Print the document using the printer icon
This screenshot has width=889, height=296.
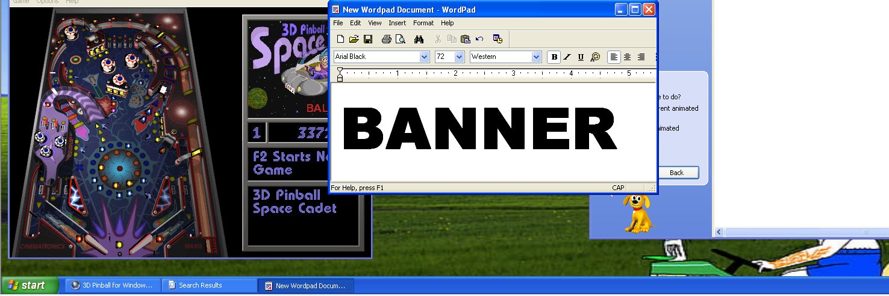(387, 39)
